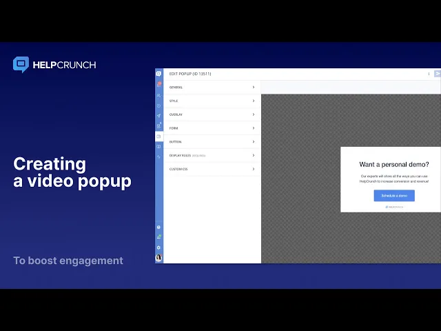Expand the Overlay section
The height and width of the screenshot is (331, 441).
pyautogui.click(x=212, y=114)
